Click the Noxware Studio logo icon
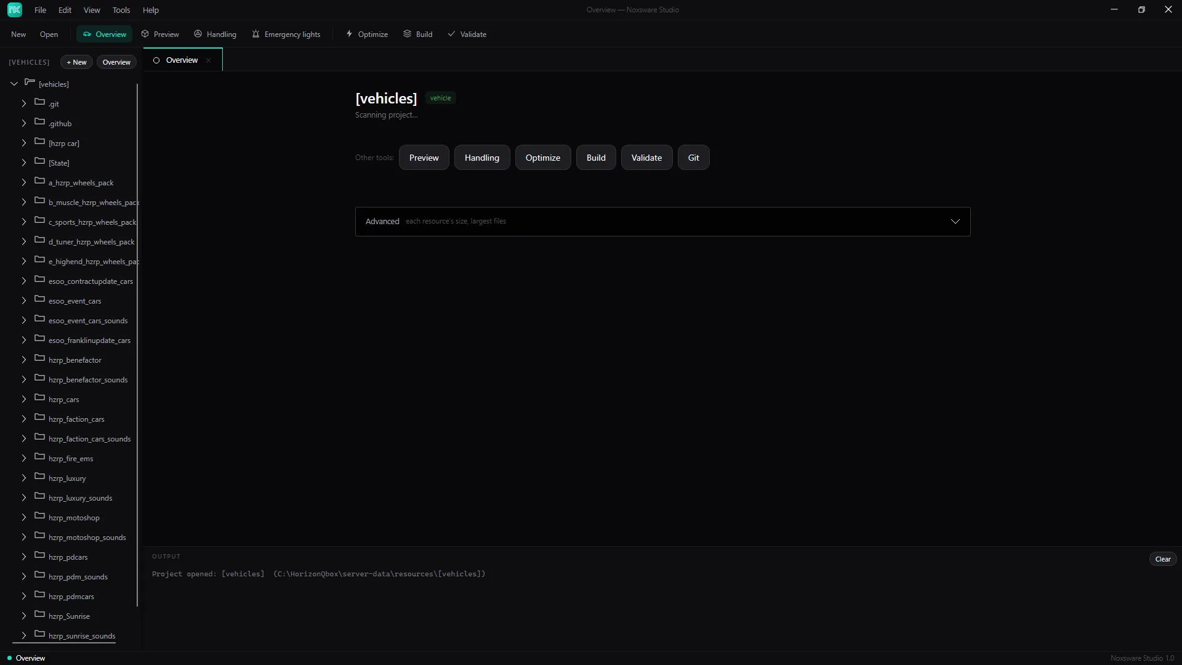The image size is (1182, 665). [x=15, y=10]
